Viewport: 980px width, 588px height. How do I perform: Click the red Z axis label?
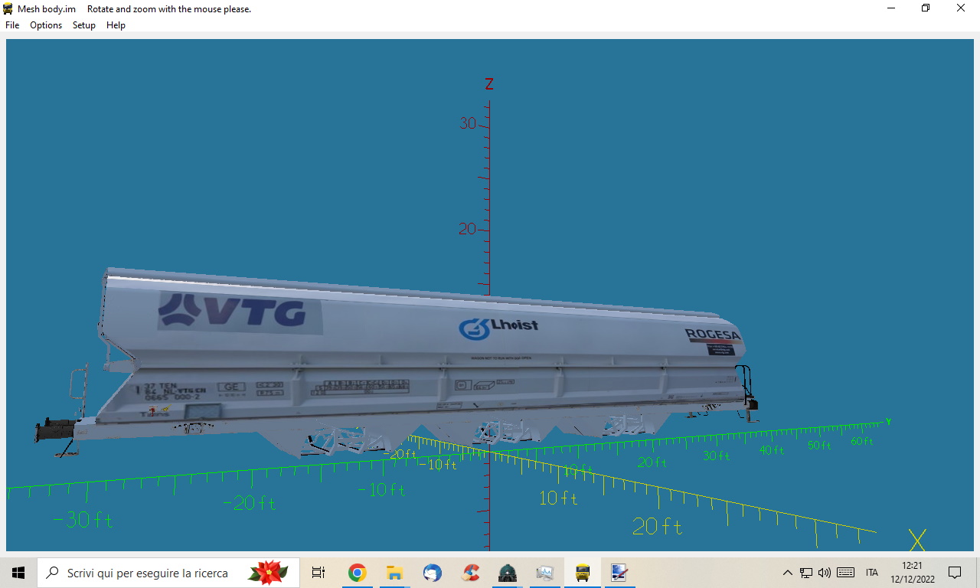pyautogui.click(x=489, y=84)
